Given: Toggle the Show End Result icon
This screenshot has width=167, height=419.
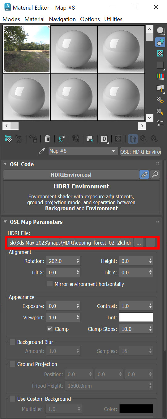Looking at the screenshot, I should tap(133, 139).
